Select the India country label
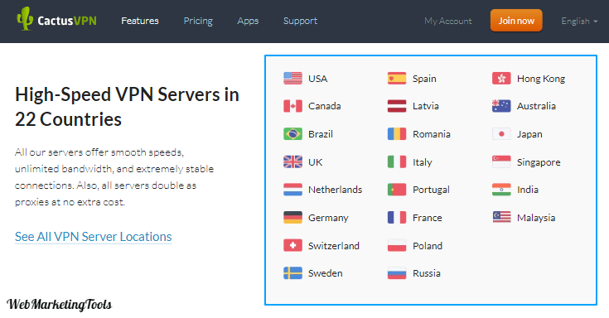 tap(528, 190)
